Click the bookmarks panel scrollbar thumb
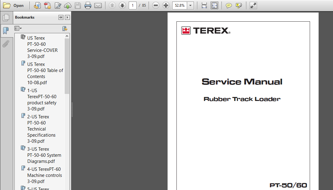This screenshot has height=190, width=333. pos(67,66)
